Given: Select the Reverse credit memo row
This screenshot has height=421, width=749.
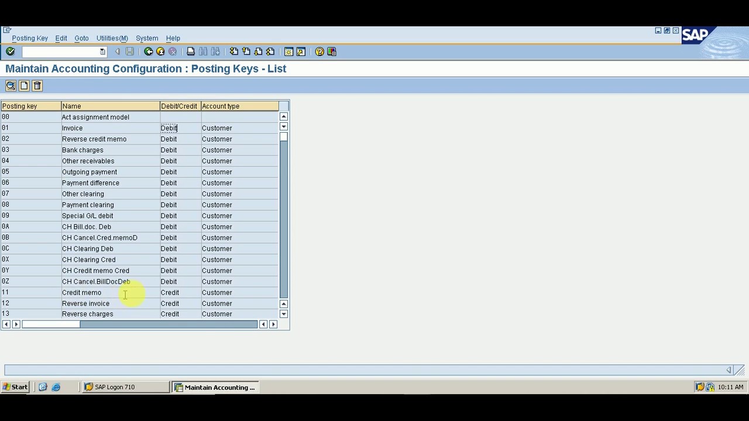Looking at the screenshot, I should pos(139,139).
